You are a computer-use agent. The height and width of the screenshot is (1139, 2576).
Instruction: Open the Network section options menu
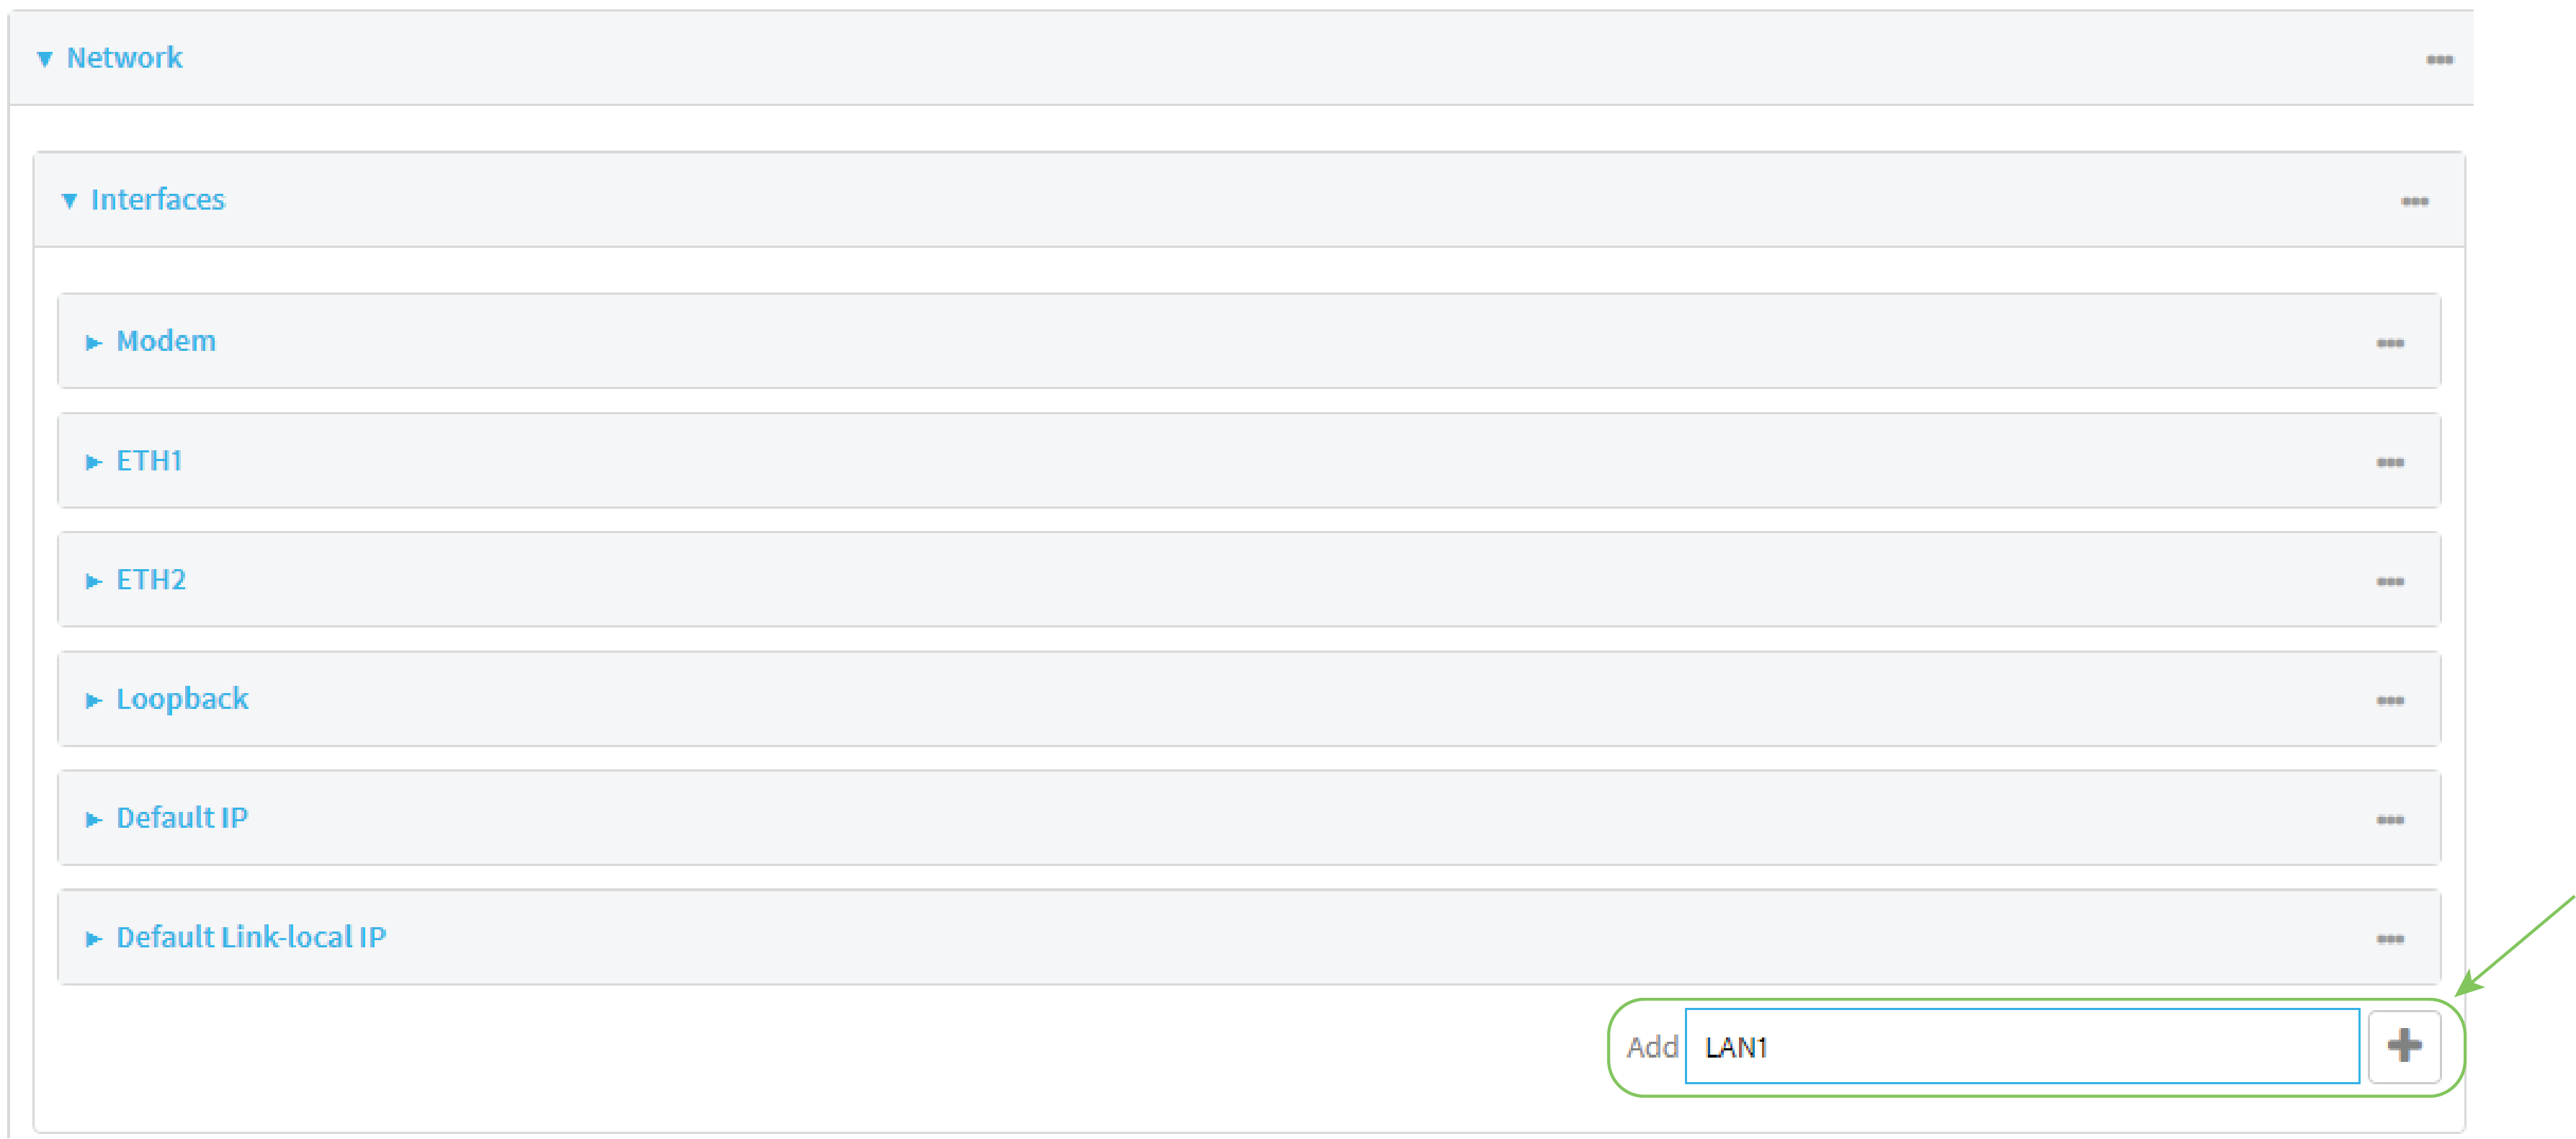tap(2440, 59)
